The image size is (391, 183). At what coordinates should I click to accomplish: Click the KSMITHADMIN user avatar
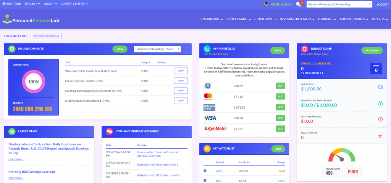[265, 4]
